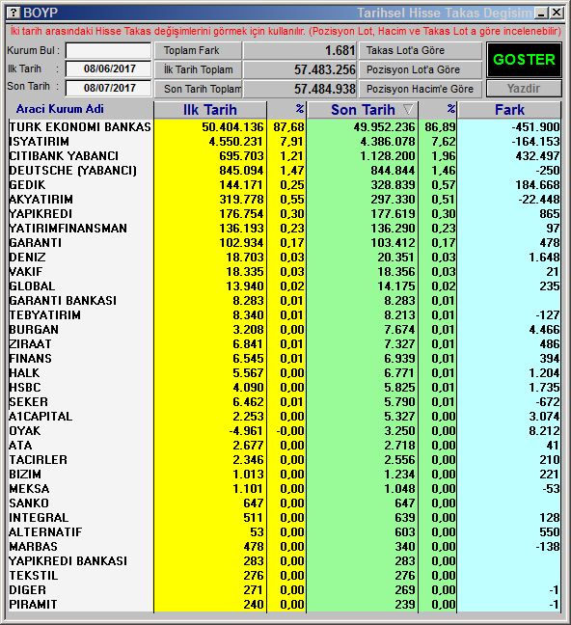The image size is (571, 625).
Task: Select Takas Lot'a Göre option
Action: point(421,50)
